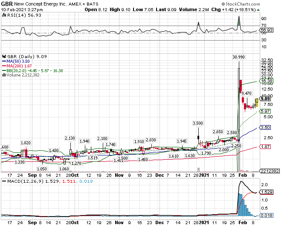Click the 2.580 price label
The height and width of the screenshot is (228, 293).
pyautogui.click(x=232, y=133)
